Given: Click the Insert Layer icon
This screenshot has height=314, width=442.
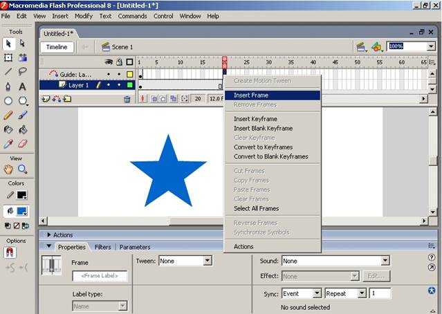Looking at the screenshot, I should (46, 99).
